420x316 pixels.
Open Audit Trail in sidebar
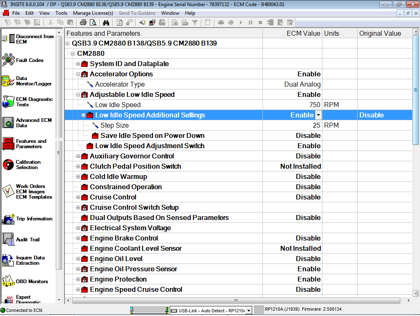point(21,239)
